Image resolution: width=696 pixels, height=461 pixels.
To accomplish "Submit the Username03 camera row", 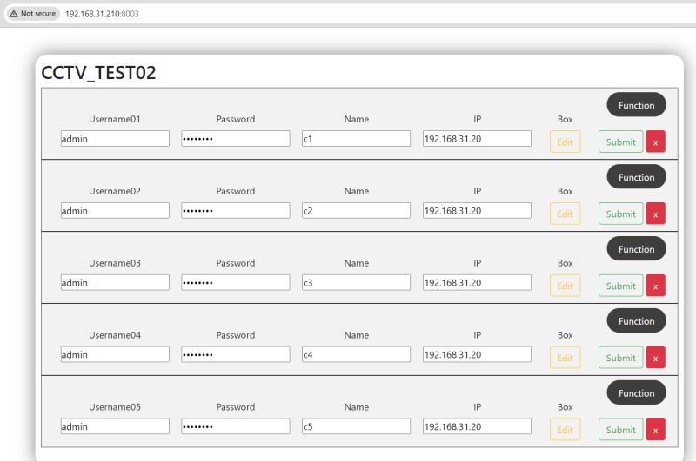I will pyautogui.click(x=620, y=286).
